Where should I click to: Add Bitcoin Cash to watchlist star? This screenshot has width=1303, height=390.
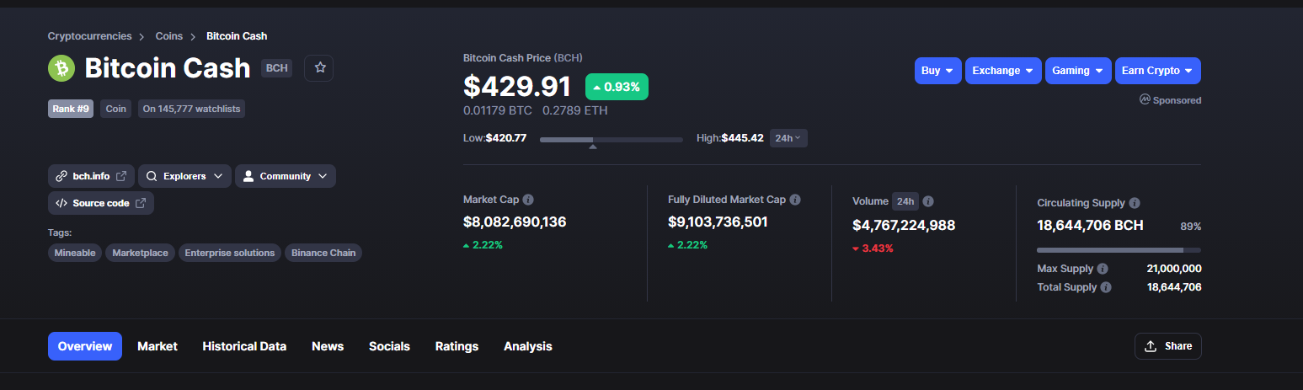coord(319,68)
